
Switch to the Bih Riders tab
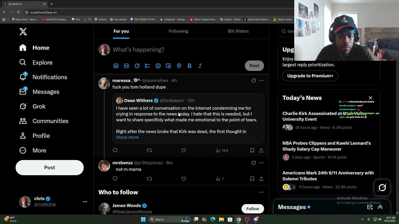tap(238, 31)
